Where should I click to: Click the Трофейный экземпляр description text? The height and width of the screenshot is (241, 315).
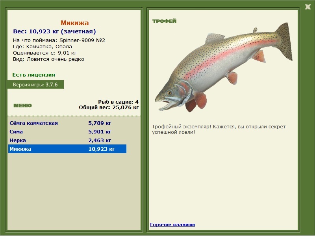[x=219, y=130]
